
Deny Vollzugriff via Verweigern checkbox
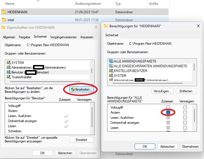[185, 107]
